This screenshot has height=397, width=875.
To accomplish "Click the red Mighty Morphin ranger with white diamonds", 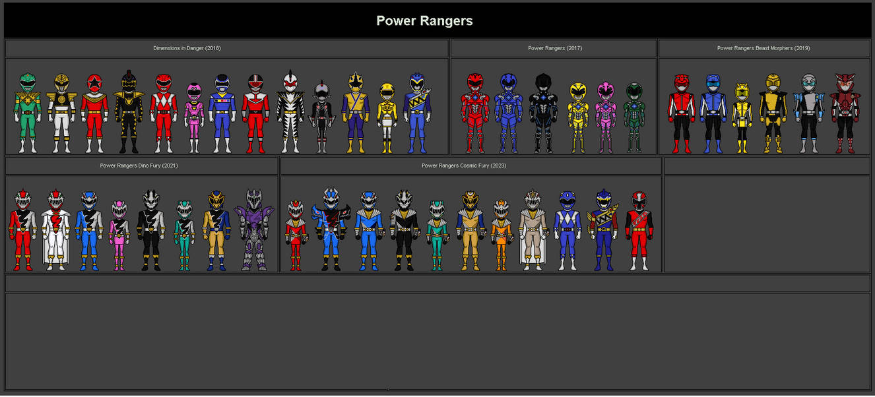I will (x=163, y=113).
